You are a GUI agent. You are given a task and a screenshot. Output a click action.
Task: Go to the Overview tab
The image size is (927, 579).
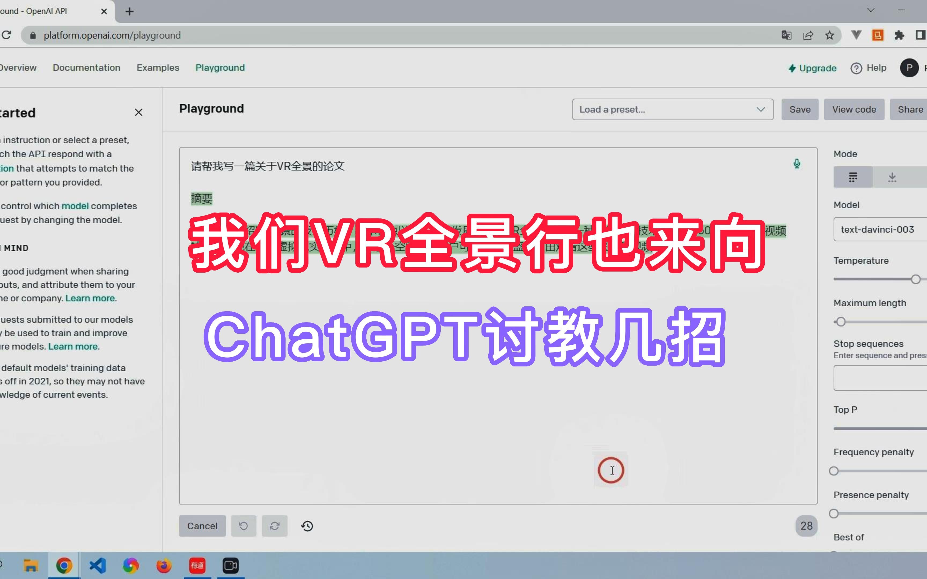tap(18, 68)
